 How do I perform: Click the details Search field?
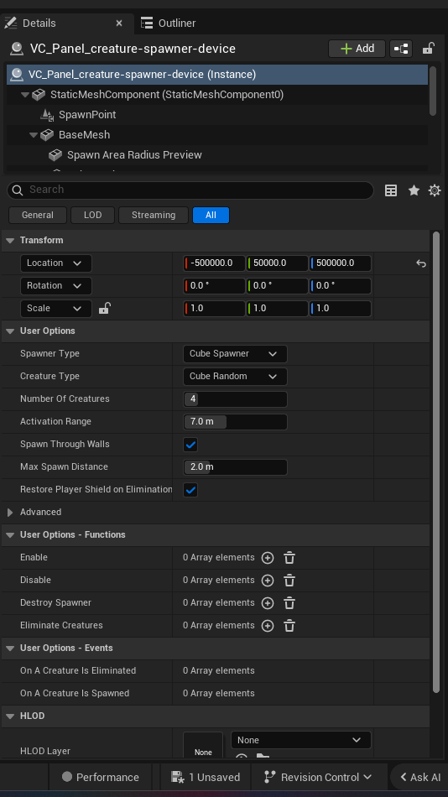(190, 190)
